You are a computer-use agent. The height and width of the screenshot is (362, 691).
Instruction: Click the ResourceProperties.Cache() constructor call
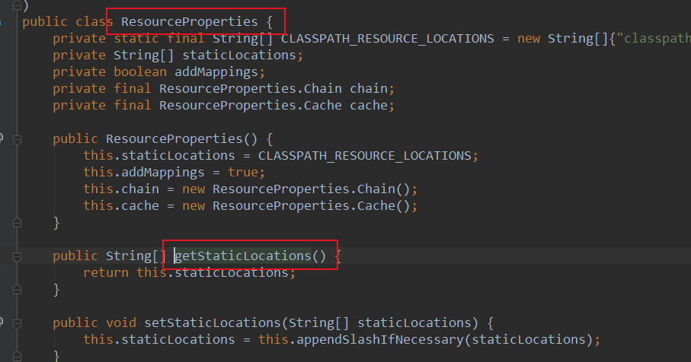pyautogui.click(x=311, y=206)
